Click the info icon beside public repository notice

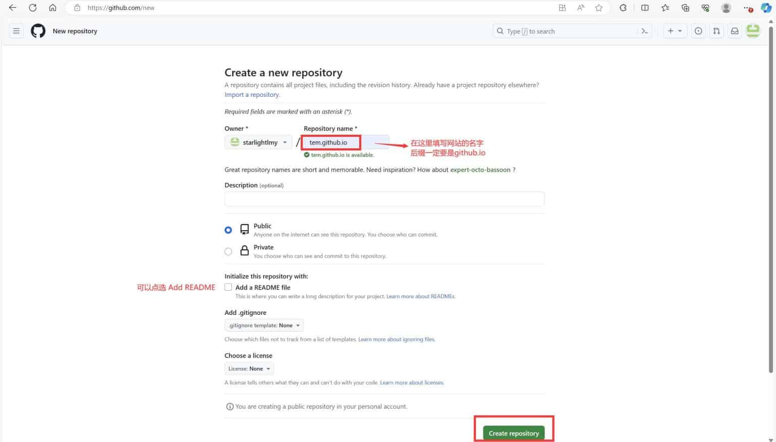[230, 407]
